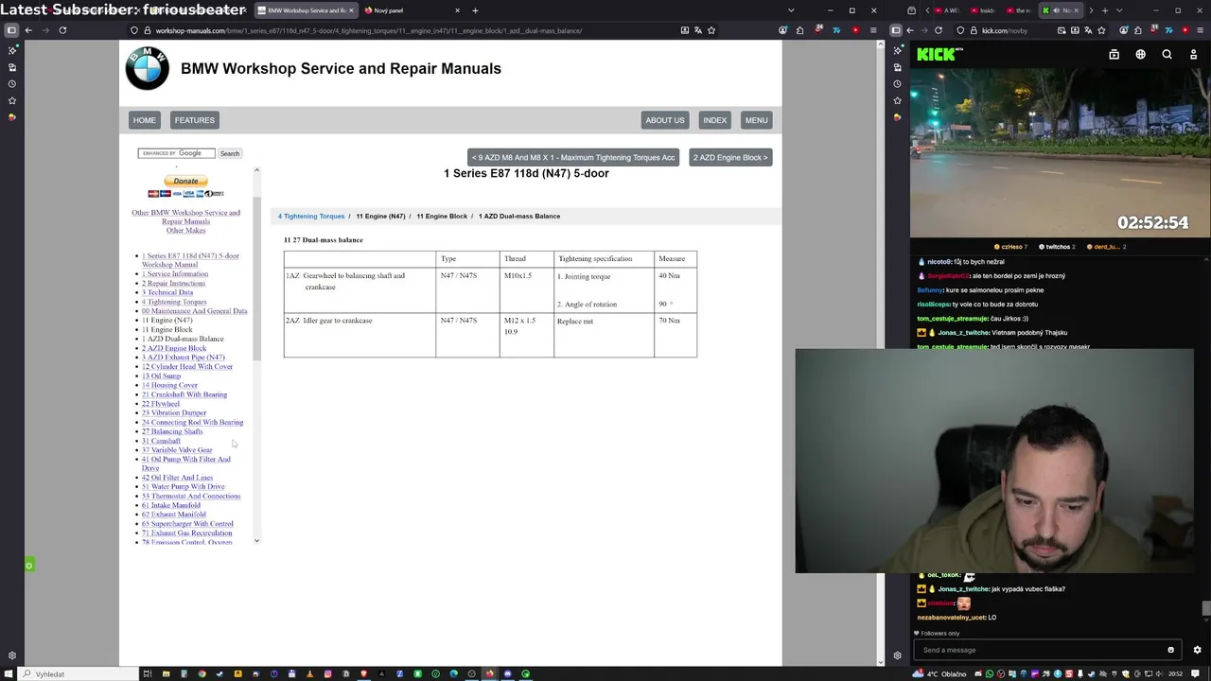Open '27 Balancing Shafts' sidebar link
Image resolution: width=1211 pixels, height=681 pixels.
pyautogui.click(x=172, y=431)
